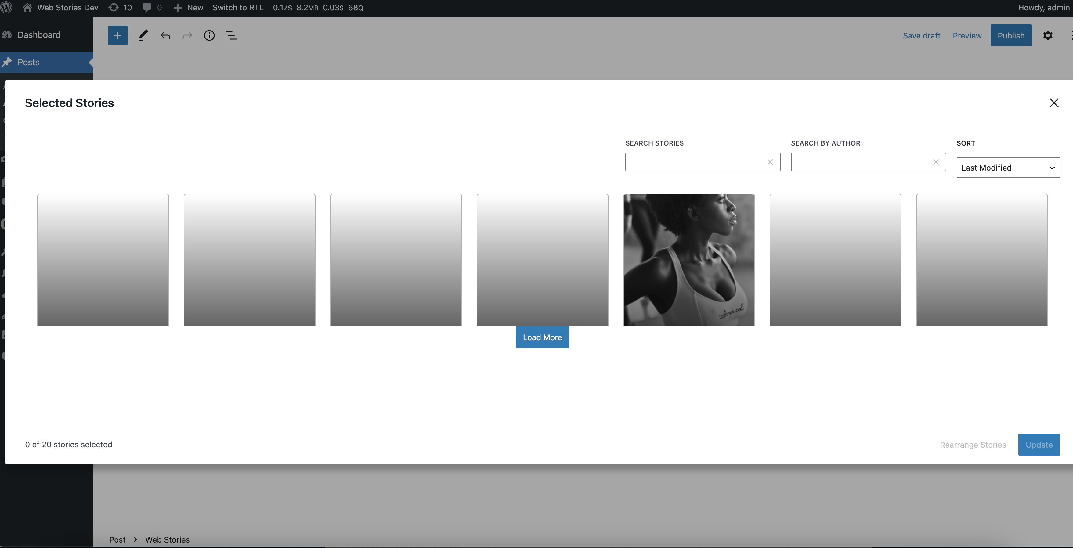This screenshot has height=548, width=1073.
Task: Open the block inserter plus icon
Action: pos(117,35)
